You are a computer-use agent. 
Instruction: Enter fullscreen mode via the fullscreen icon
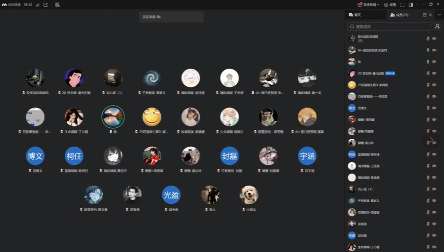click(402, 5)
